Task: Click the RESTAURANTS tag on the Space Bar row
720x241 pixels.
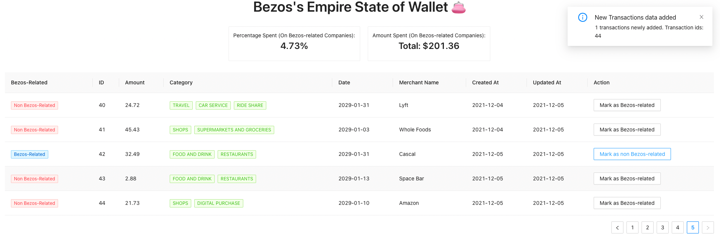Action: 236,178
